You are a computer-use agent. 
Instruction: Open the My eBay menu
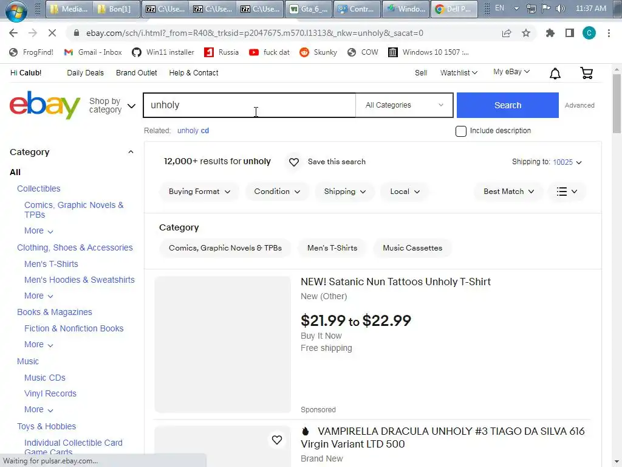(x=511, y=72)
